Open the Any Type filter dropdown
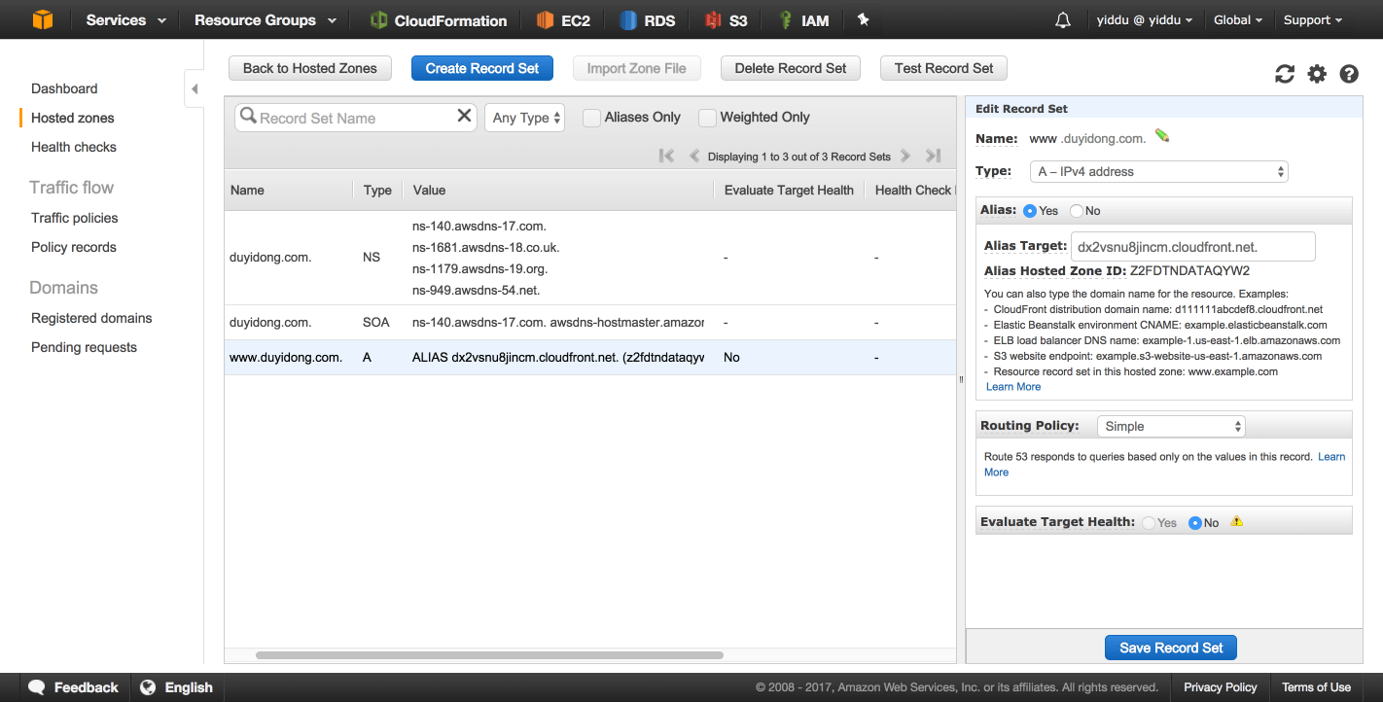The width and height of the screenshot is (1383, 702). 525,118
